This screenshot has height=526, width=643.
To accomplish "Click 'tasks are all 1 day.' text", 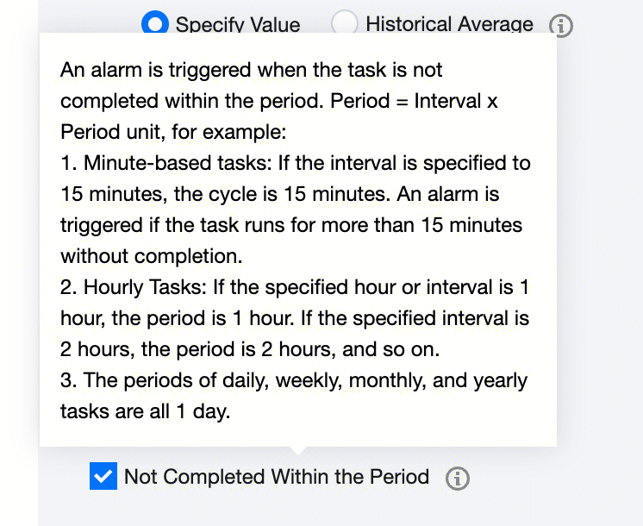I will pos(145,411).
